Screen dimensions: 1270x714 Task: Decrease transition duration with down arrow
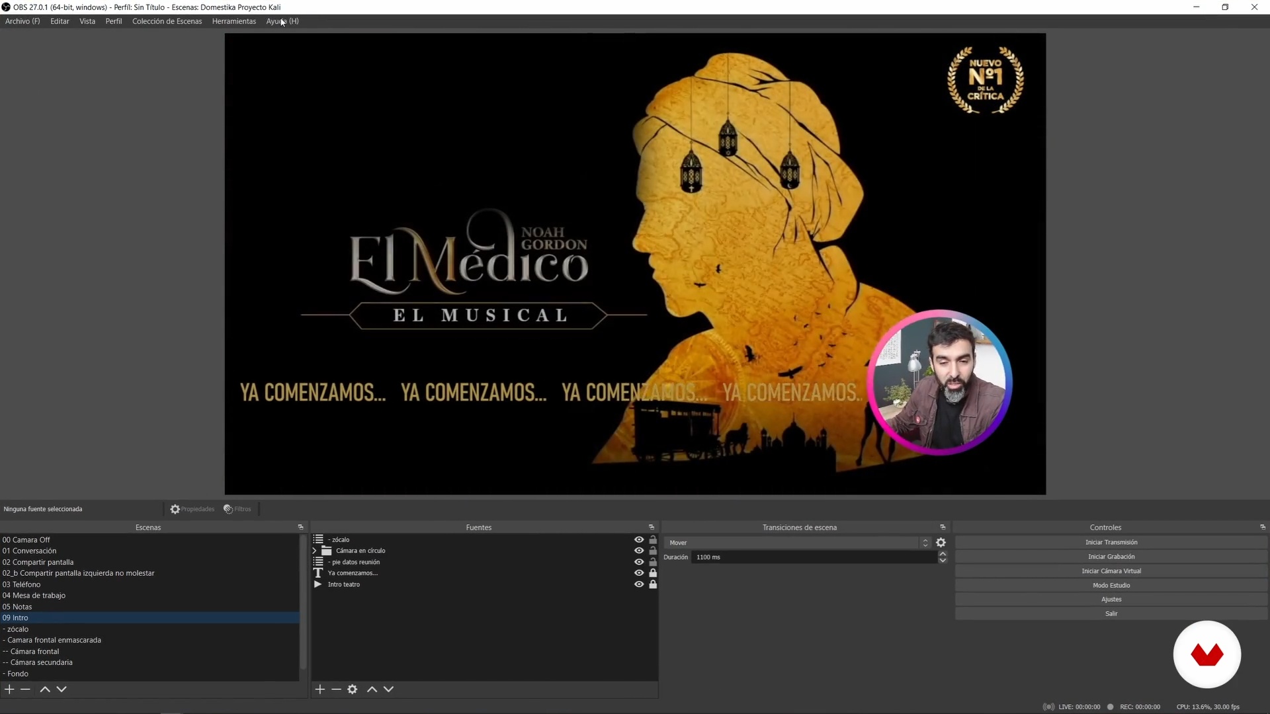[943, 561]
